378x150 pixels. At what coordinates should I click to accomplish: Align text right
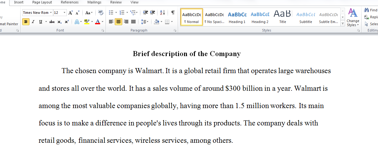point(126,22)
